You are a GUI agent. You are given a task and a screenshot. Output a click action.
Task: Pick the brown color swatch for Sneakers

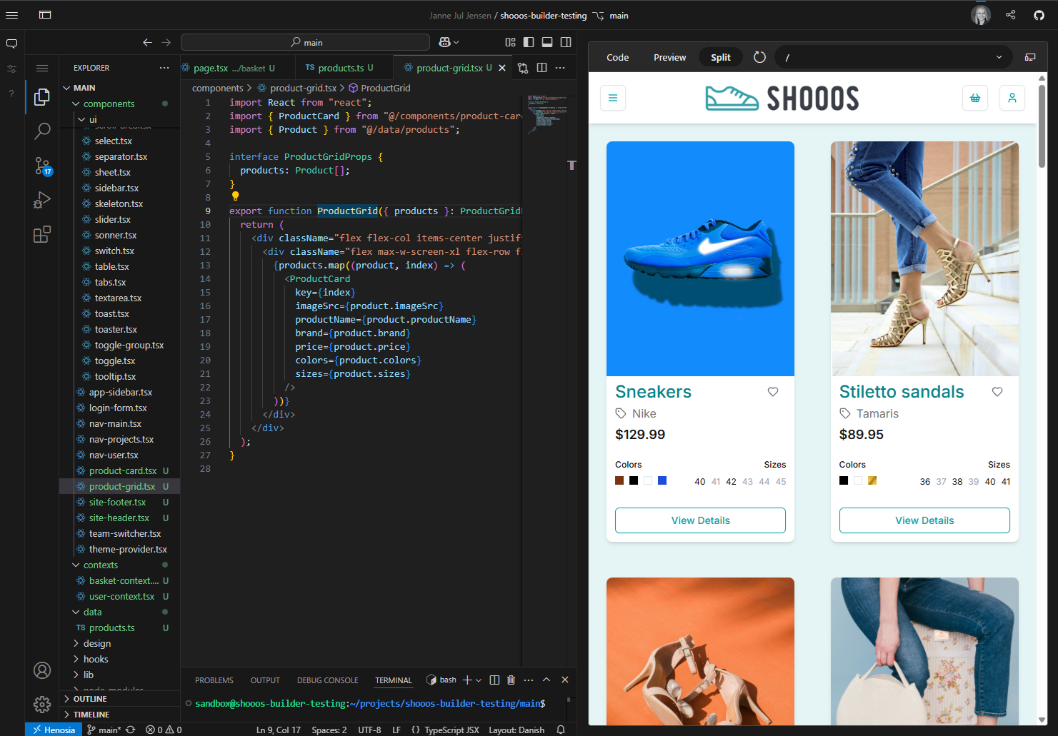(619, 480)
